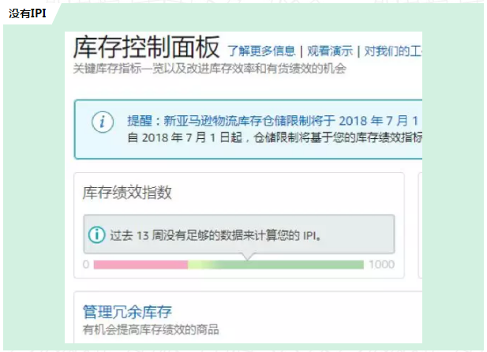The width and height of the screenshot is (487, 352).
Task: Click the 对我们的工 feedback link
Action: [393, 51]
